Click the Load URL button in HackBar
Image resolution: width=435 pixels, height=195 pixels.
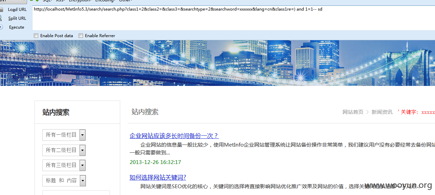(17, 10)
